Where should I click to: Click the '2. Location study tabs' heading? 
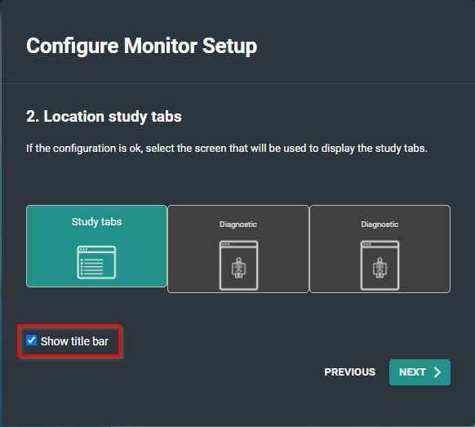click(104, 117)
